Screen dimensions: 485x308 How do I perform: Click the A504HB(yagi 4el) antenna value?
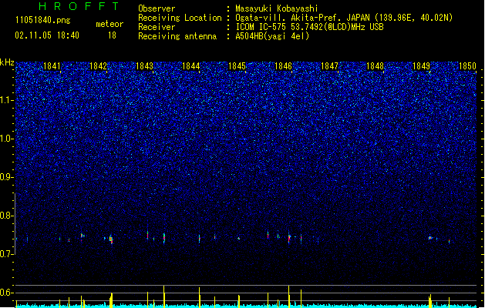[x=272, y=36]
